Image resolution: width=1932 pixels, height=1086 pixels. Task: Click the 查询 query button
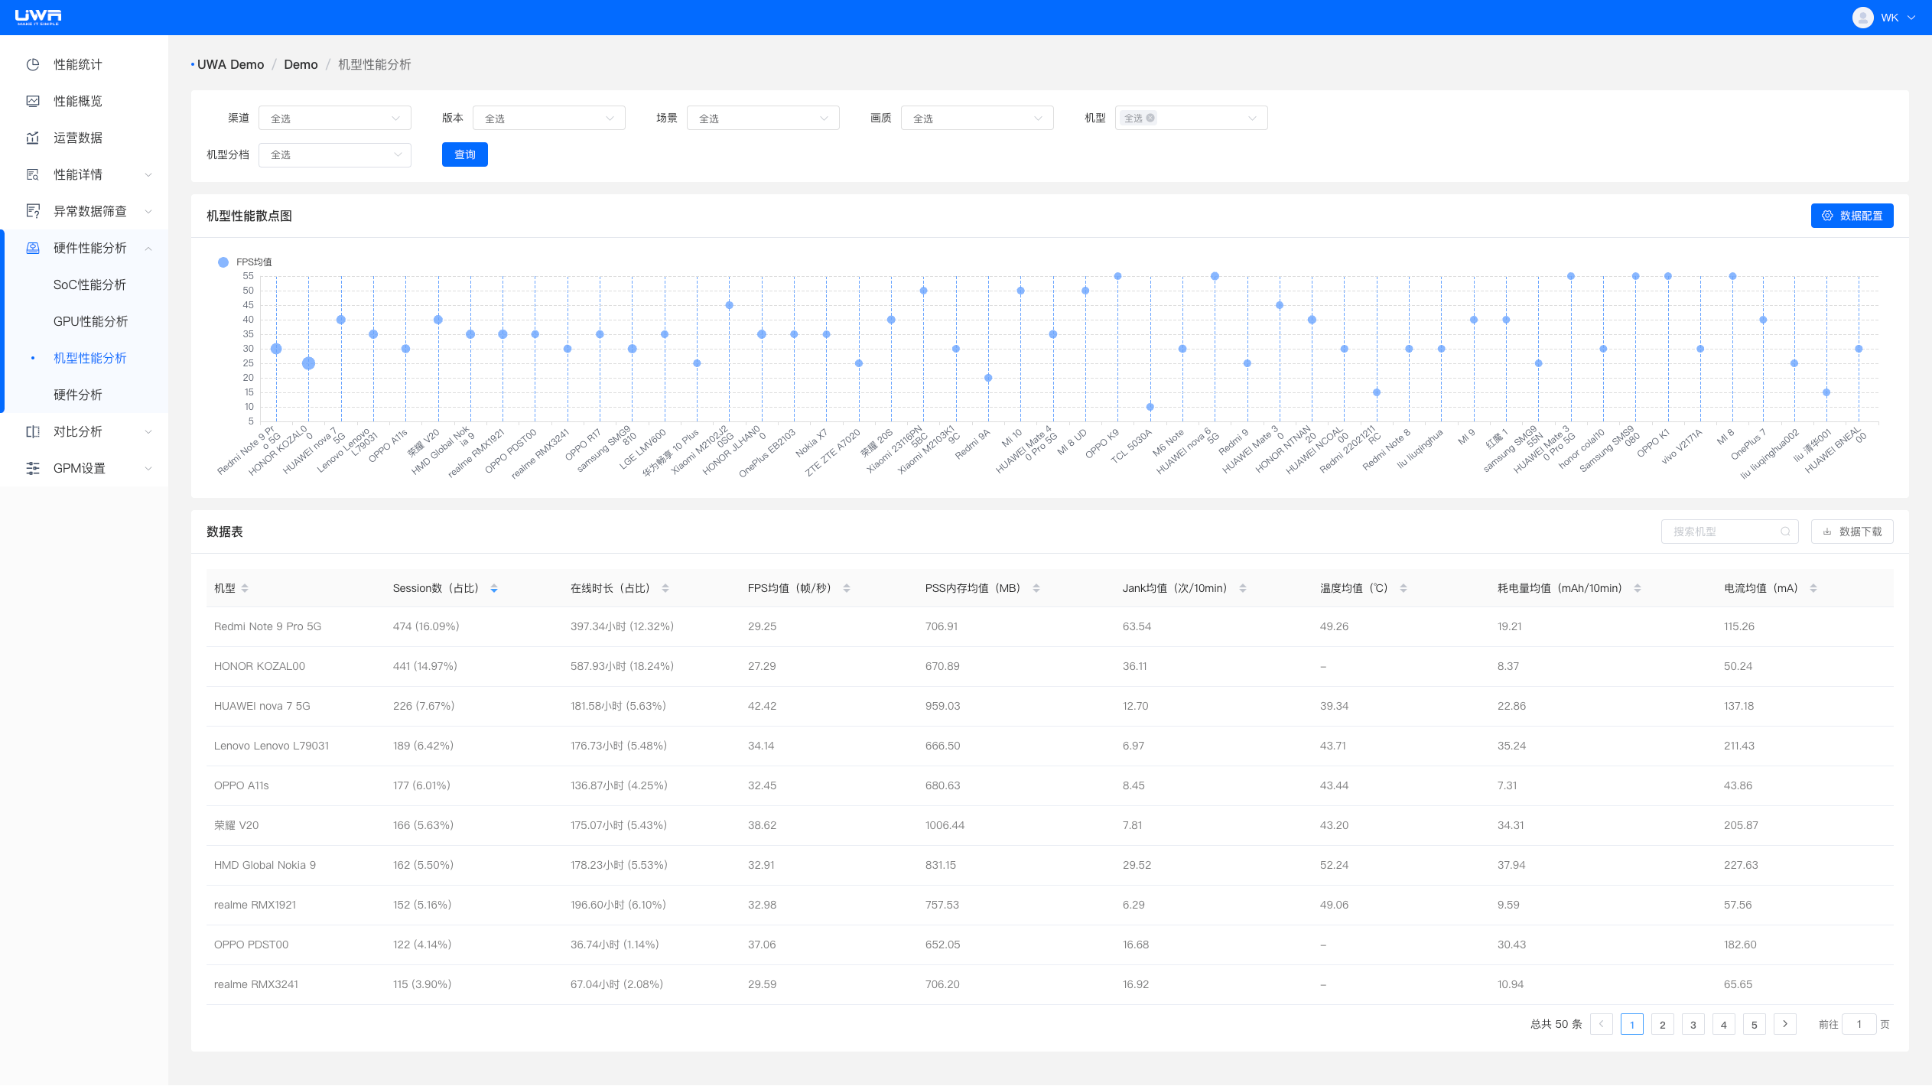coord(464,155)
